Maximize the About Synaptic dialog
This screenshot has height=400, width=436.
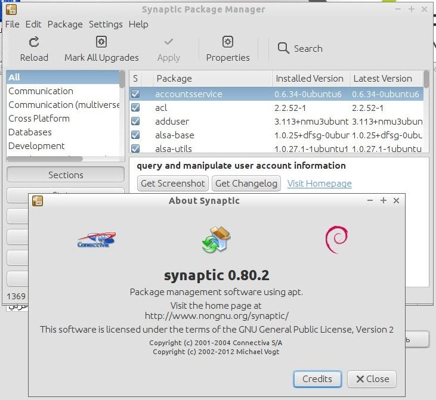pos(383,200)
